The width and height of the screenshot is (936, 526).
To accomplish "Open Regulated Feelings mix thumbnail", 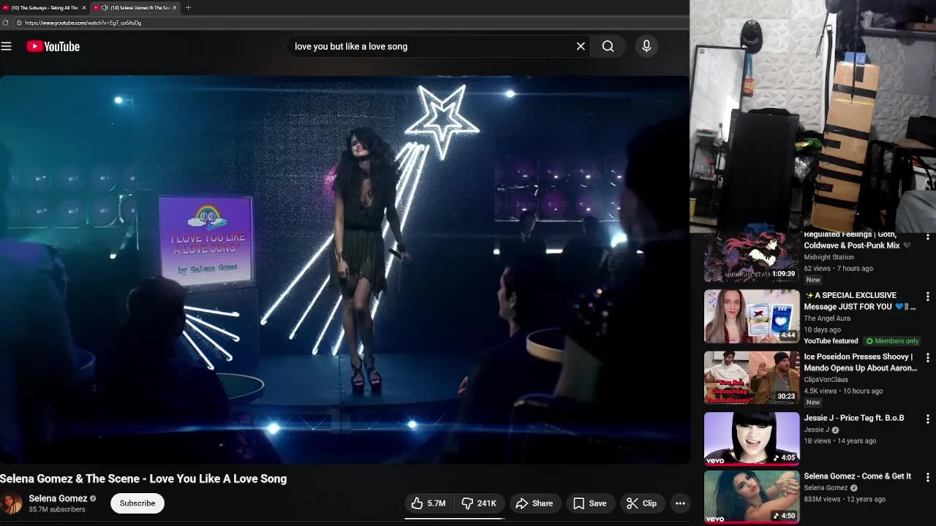I will click(x=752, y=257).
